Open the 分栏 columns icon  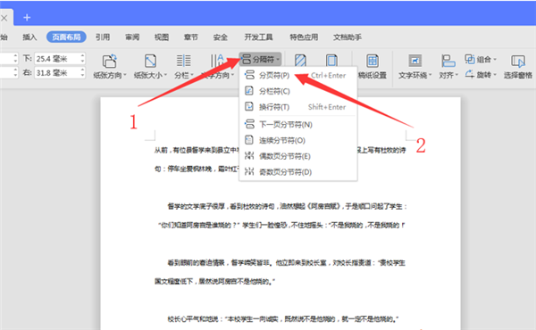[x=183, y=61]
